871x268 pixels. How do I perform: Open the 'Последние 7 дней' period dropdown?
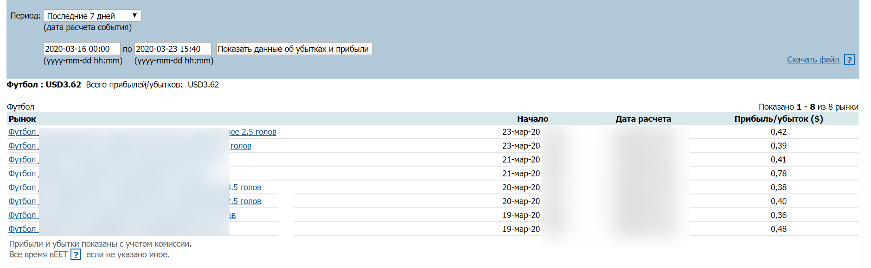pos(92,16)
